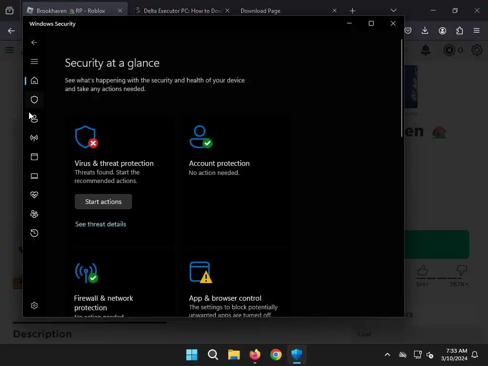Viewport: 488px width, 366px height.
Task: Click the Account protection person tile icon
Action: pos(201,137)
